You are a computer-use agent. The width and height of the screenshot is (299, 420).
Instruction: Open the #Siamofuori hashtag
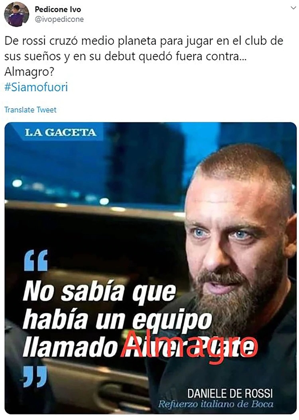36,87
